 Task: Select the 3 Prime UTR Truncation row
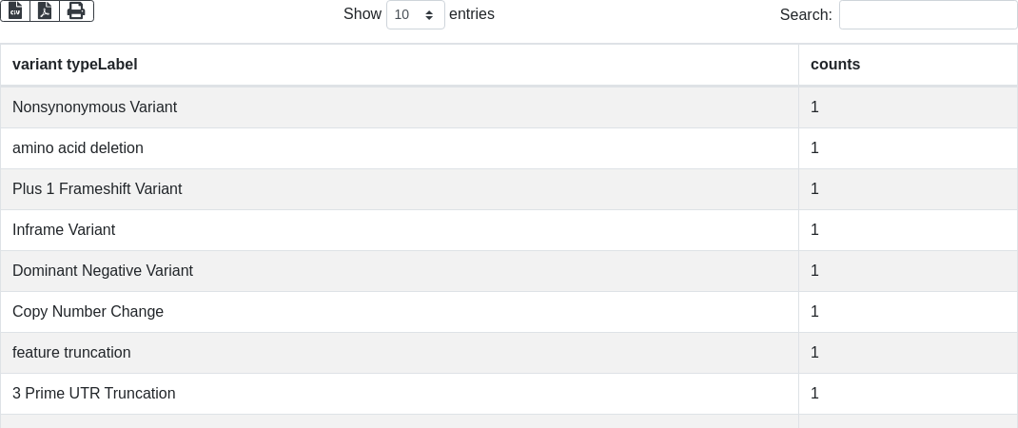tap(509, 394)
